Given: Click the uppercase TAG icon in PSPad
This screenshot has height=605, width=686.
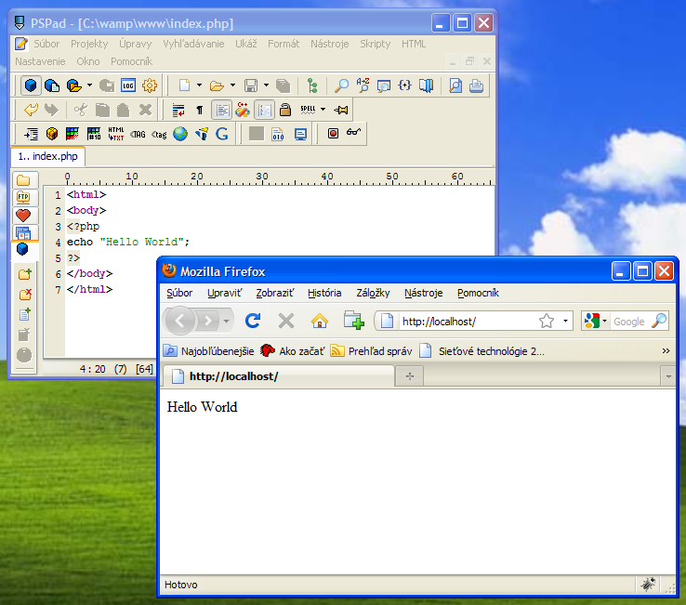Looking at the screenshot, I should pyautogui.click(x=138, y=135).
